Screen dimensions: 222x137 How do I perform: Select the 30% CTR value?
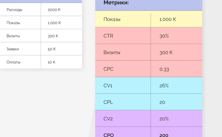[x=164, y=36]
